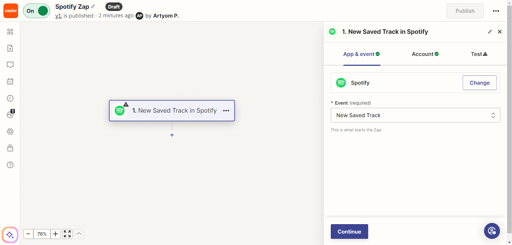The width and height of the screenshot is (512, 245).
Task: Edit the Spotify Zap name pencil
Action: [93, 6]
